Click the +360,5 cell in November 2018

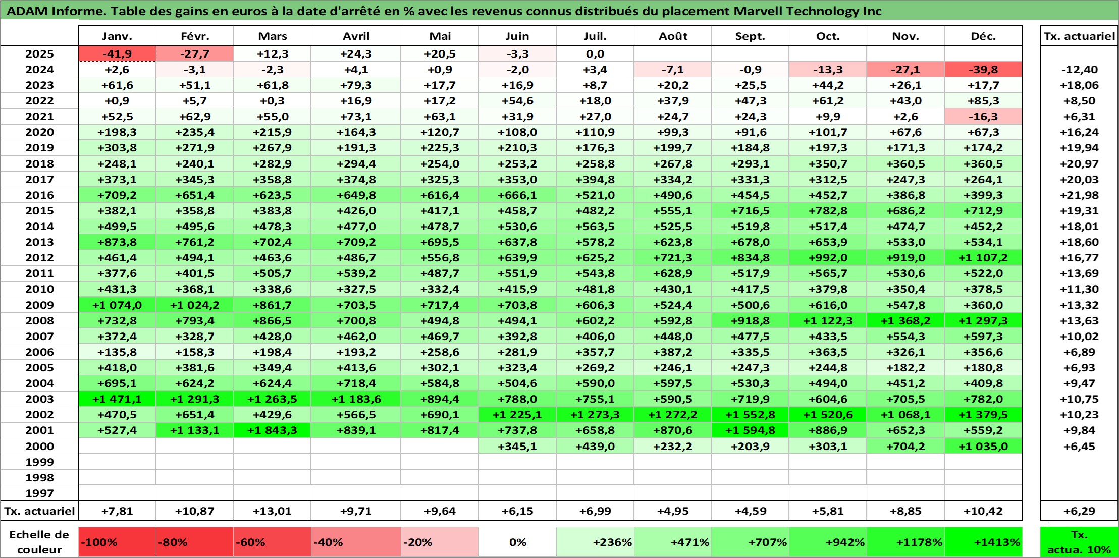click(x=905, y=164)
